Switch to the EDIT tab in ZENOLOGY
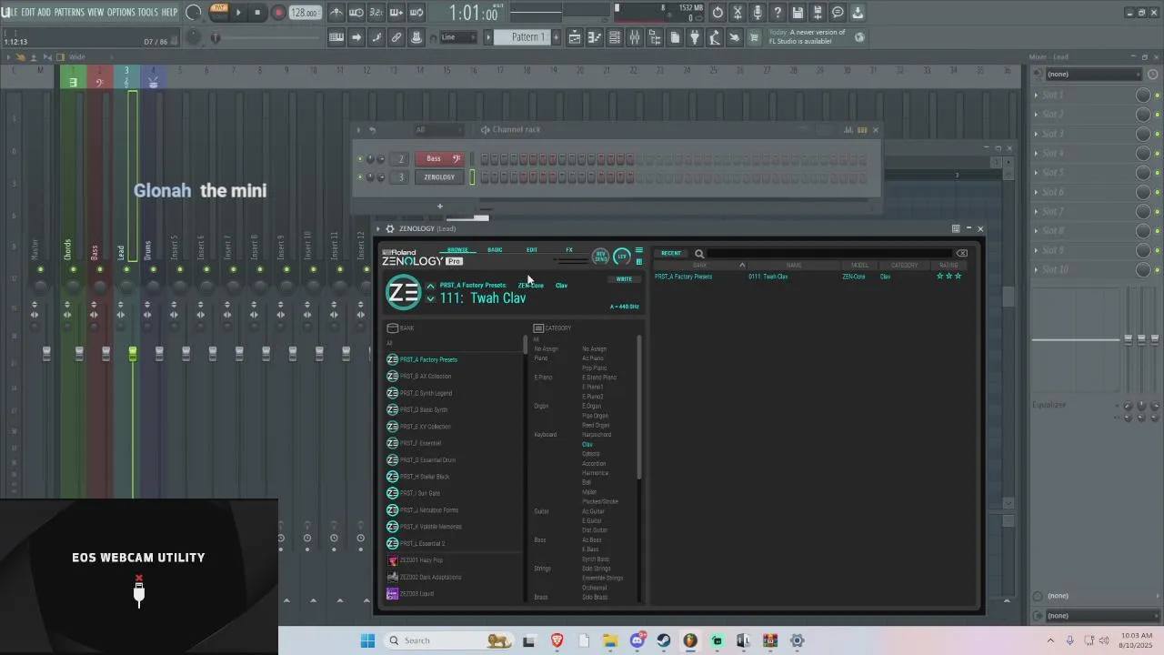Image resolution: width=1164 pixels, height=655 pixels. 532,249
